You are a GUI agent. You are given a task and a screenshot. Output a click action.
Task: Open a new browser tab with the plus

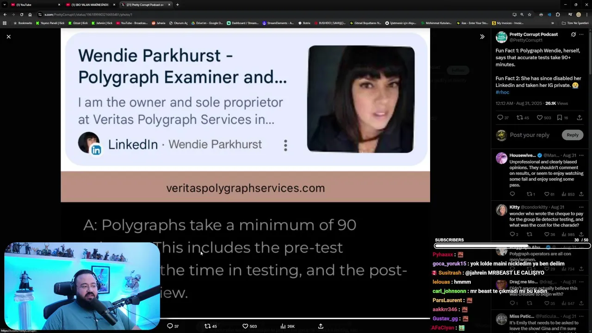point(177,5)
